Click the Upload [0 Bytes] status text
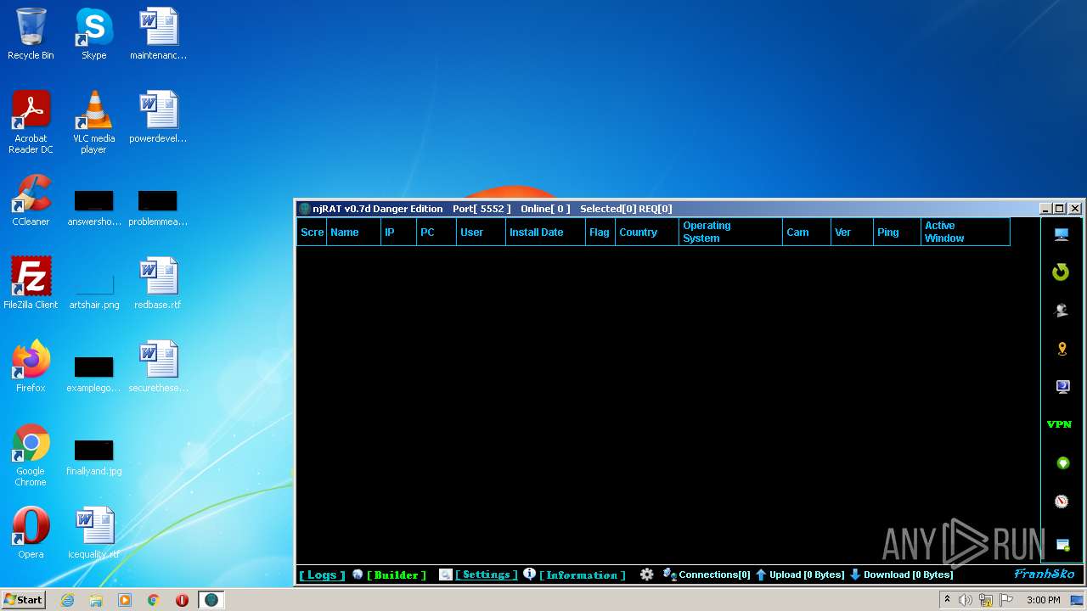The image size is (1087, 611). [807, 575]
